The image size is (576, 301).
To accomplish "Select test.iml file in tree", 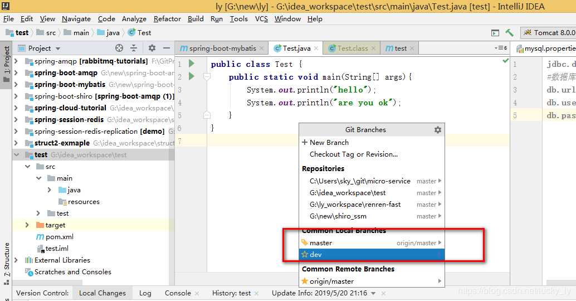I will click(57, 249).
